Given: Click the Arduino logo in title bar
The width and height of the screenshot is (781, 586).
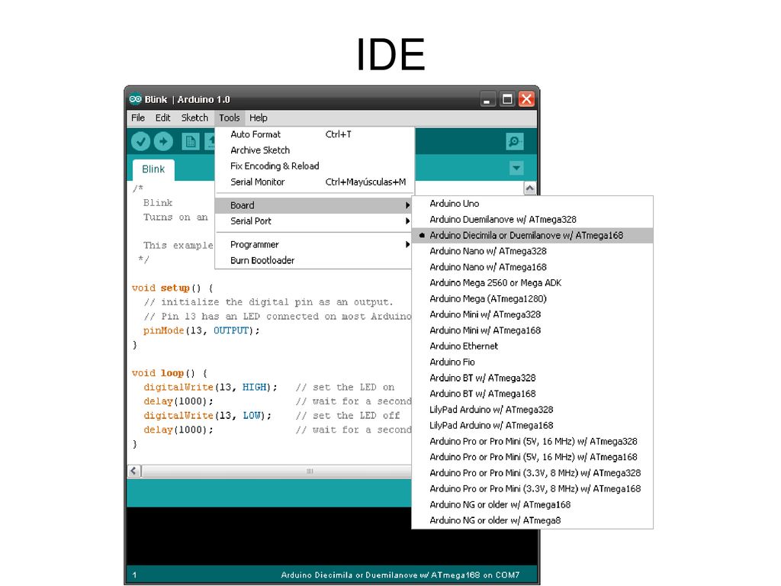Looking at the screenshot, I should [135, 99].
